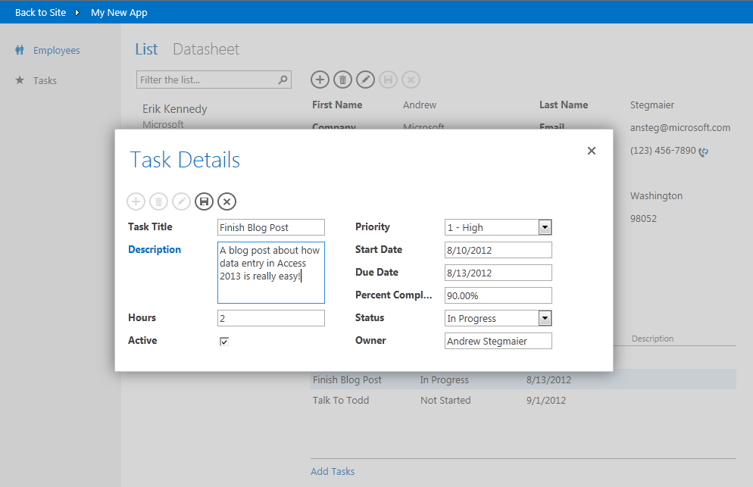Save the task using the Save icon

(204, 201)
